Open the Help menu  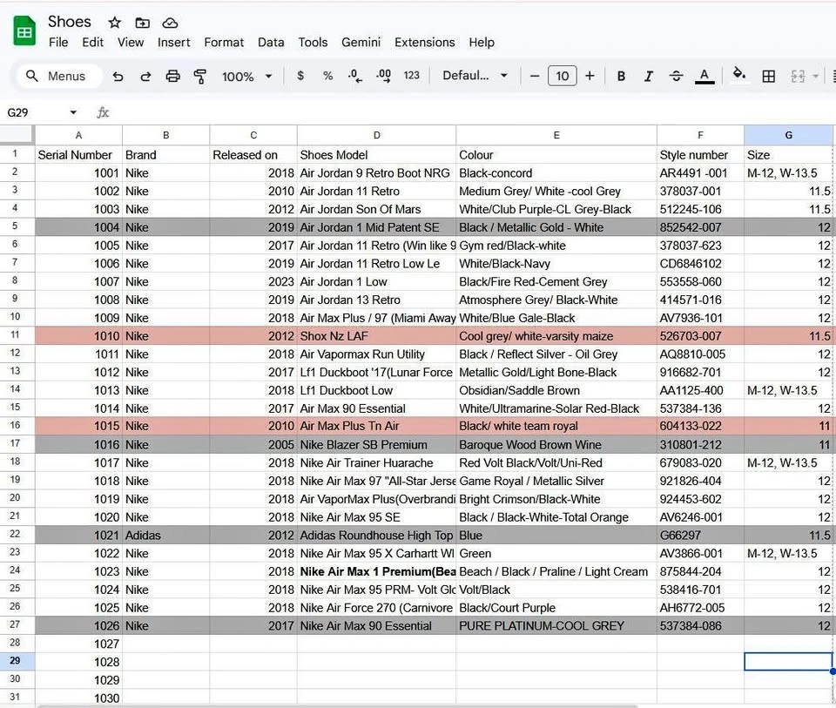[482, 42]
